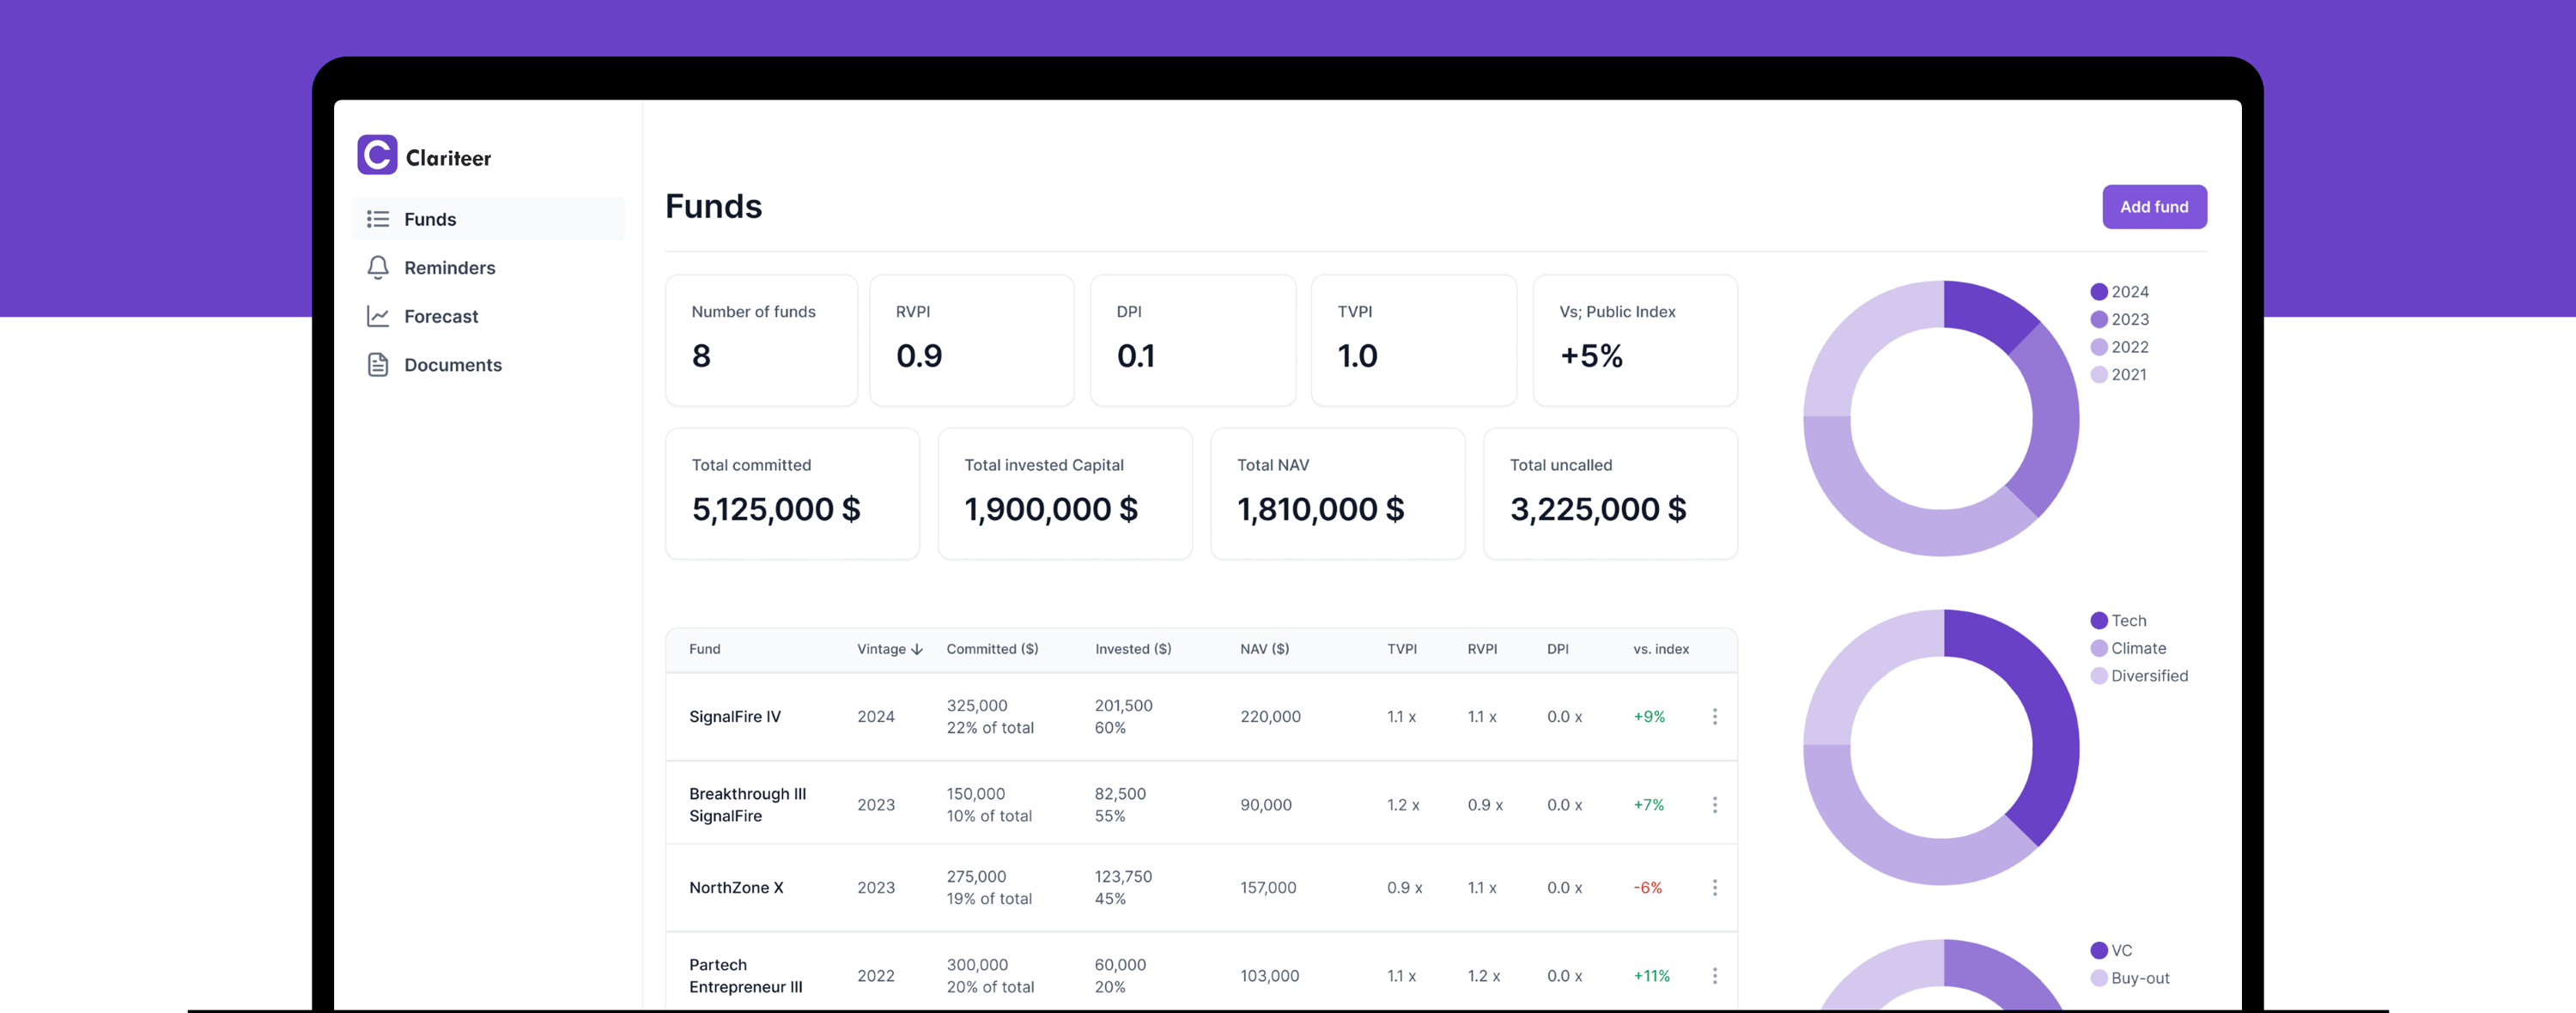
Task: Click the Partech Entrepreneur III fund name
Action: tap(745, 976)
